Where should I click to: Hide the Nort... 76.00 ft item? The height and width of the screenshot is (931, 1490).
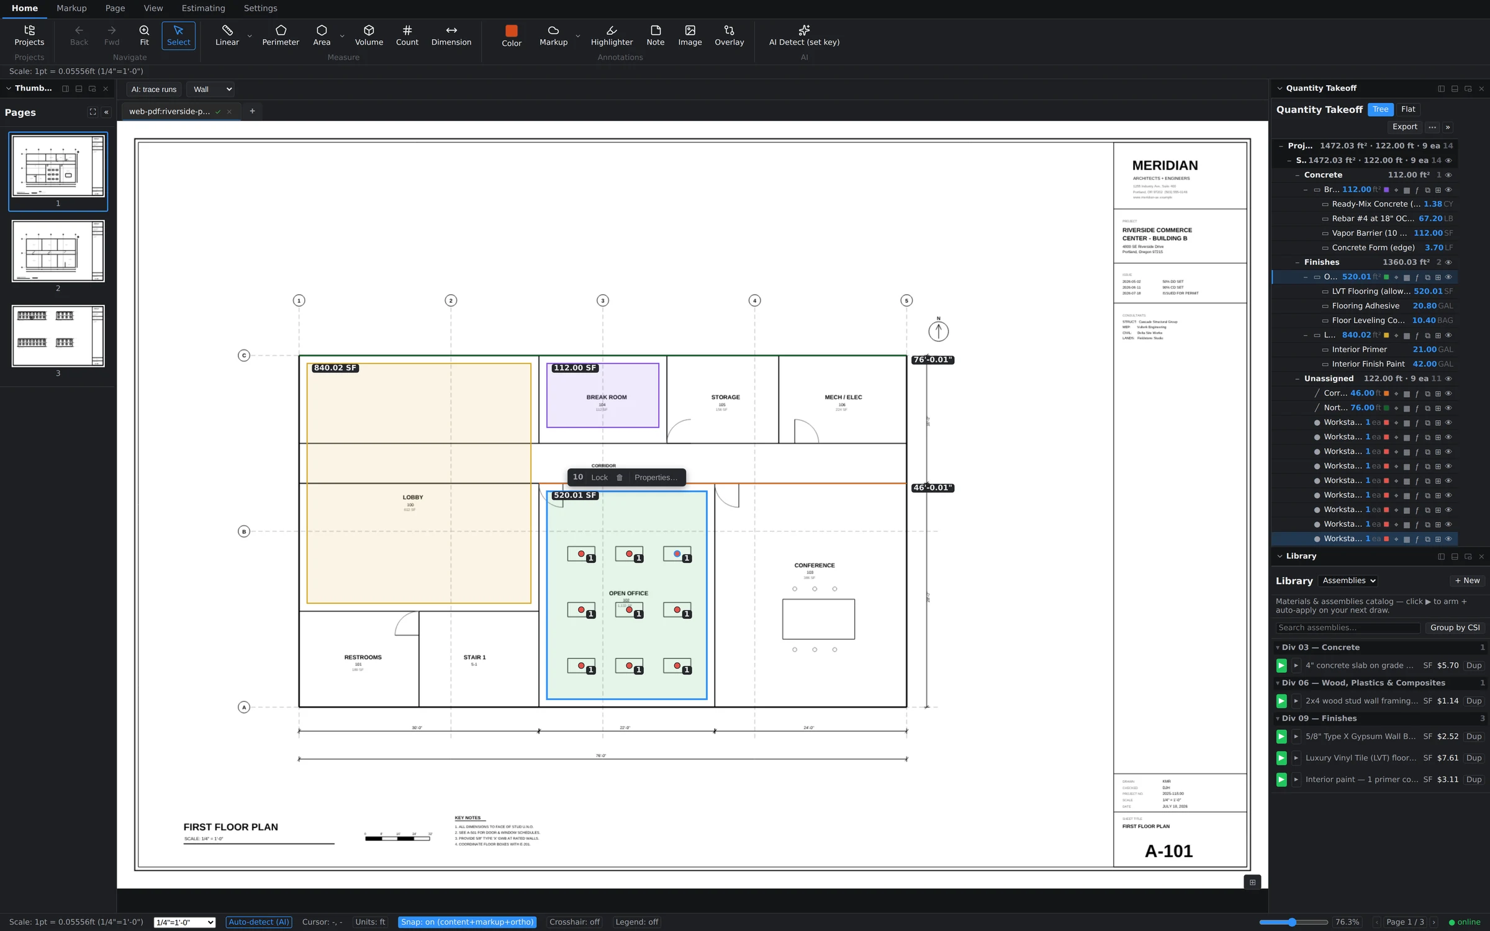(x=1448, y=408)
